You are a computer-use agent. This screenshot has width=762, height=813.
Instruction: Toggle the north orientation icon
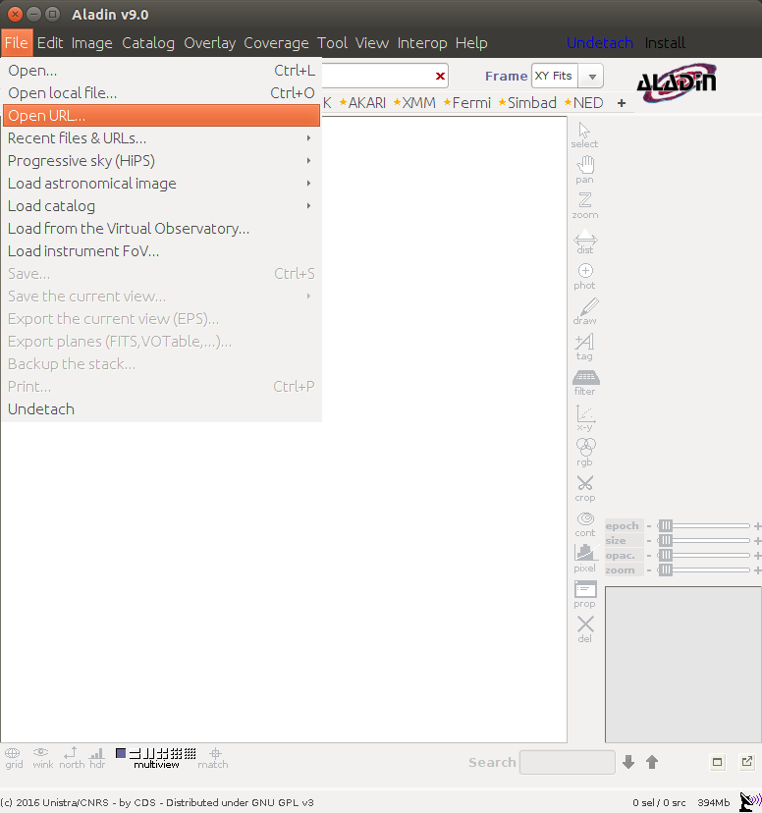[72, 757]
